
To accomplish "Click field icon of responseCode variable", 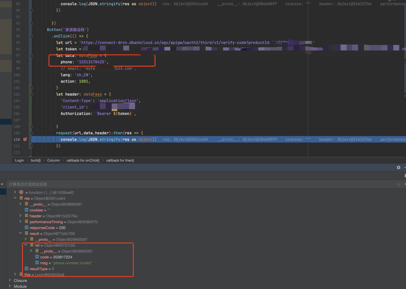I will [27, 228].
